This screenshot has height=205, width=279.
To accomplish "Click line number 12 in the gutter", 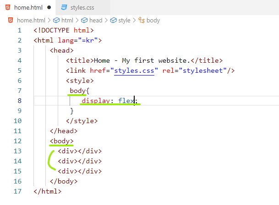I will click(17, 141).
